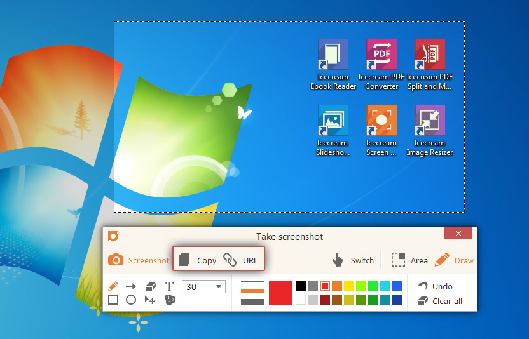The image size is (529, 339).
Task: Select the Pencil drawing tool
Action: pos(113,286)
